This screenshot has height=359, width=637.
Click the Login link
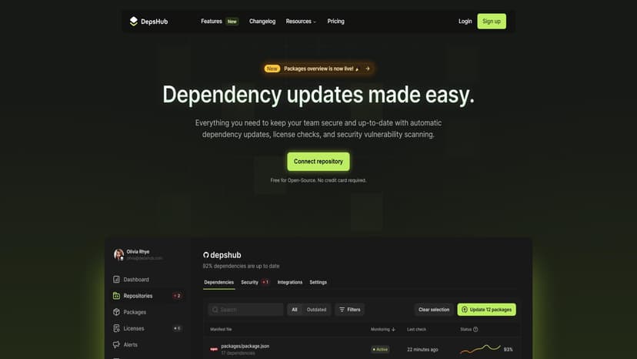pos(465,21)
